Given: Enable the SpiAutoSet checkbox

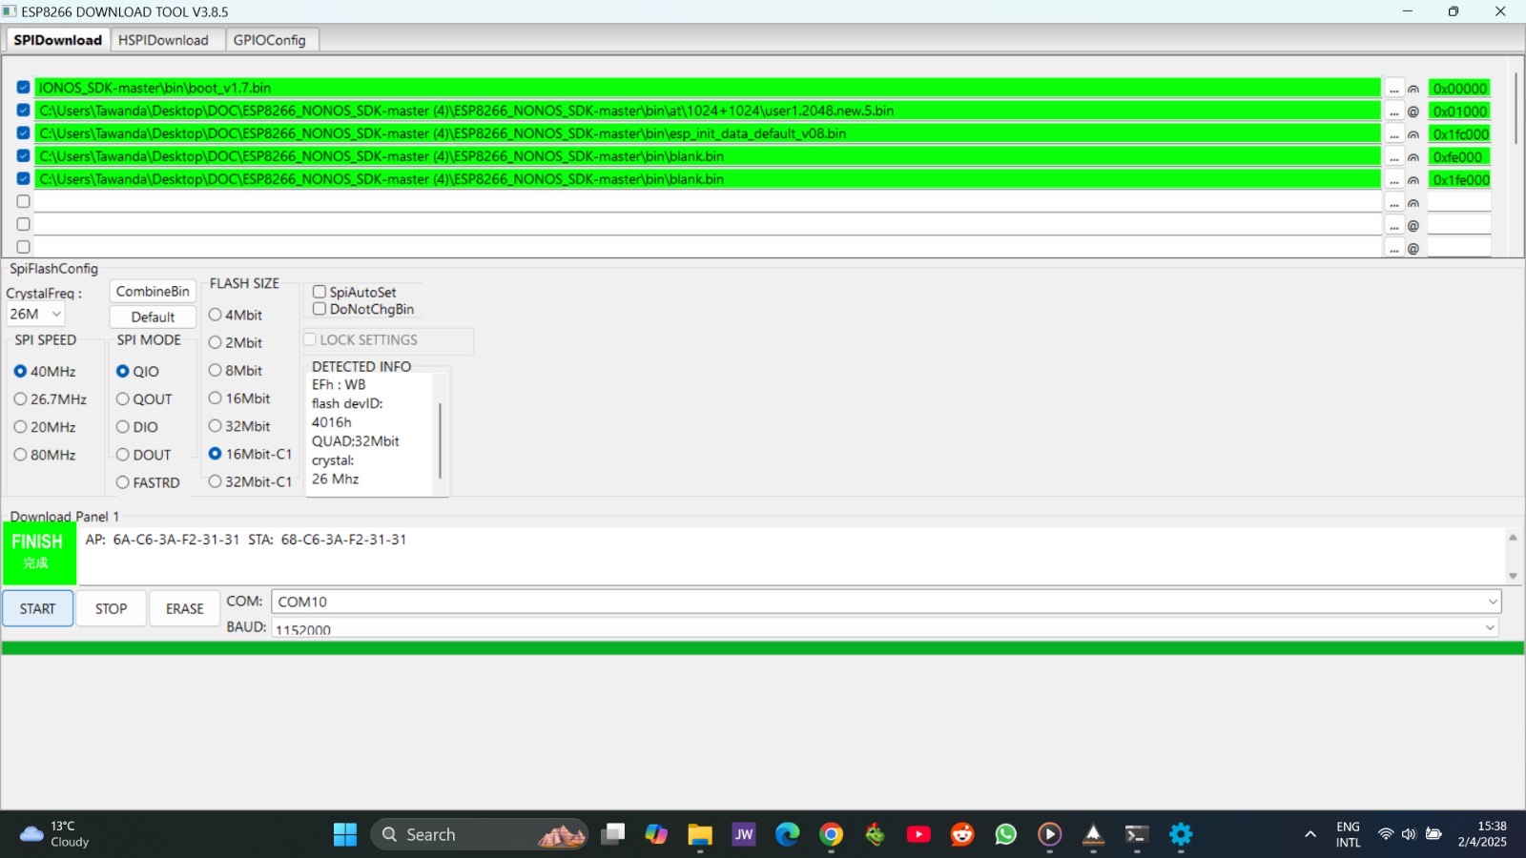Looking at the screenshot, I should [x=320, y=292].
